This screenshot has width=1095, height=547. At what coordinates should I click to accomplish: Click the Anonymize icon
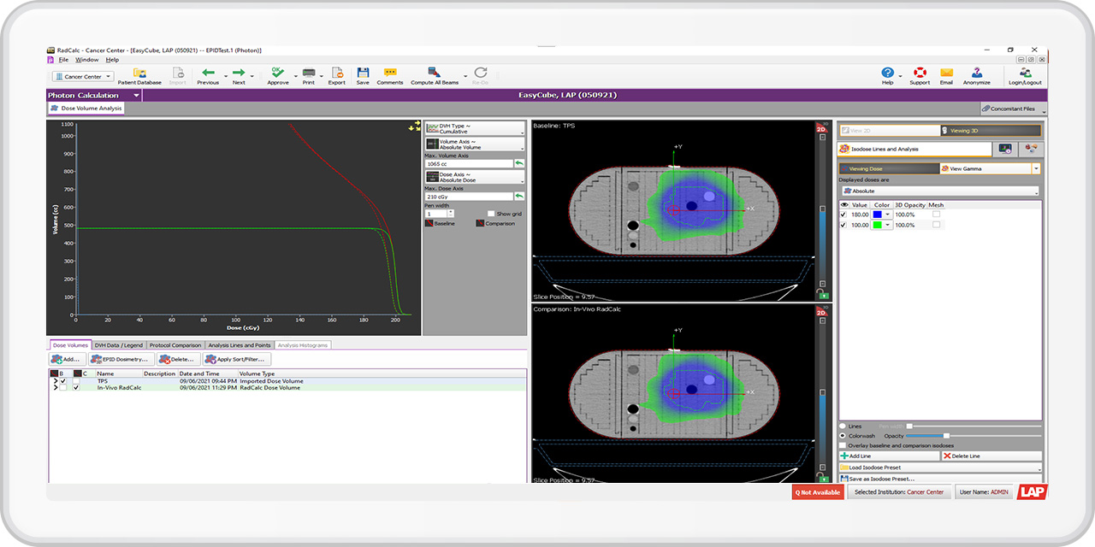click(976, 74)
